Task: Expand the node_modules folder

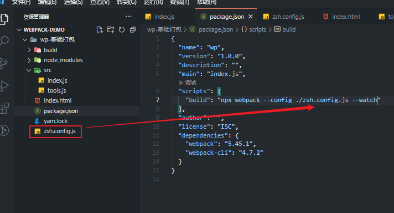Action: click(29, 60)
